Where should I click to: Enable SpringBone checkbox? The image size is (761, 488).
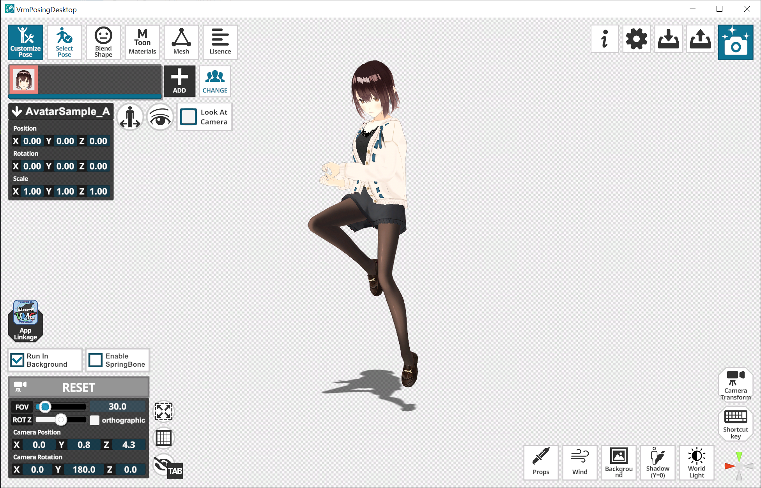point(96,360)
